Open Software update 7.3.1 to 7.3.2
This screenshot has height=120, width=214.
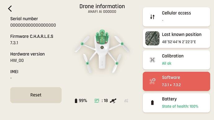click(x=176, y=81)
